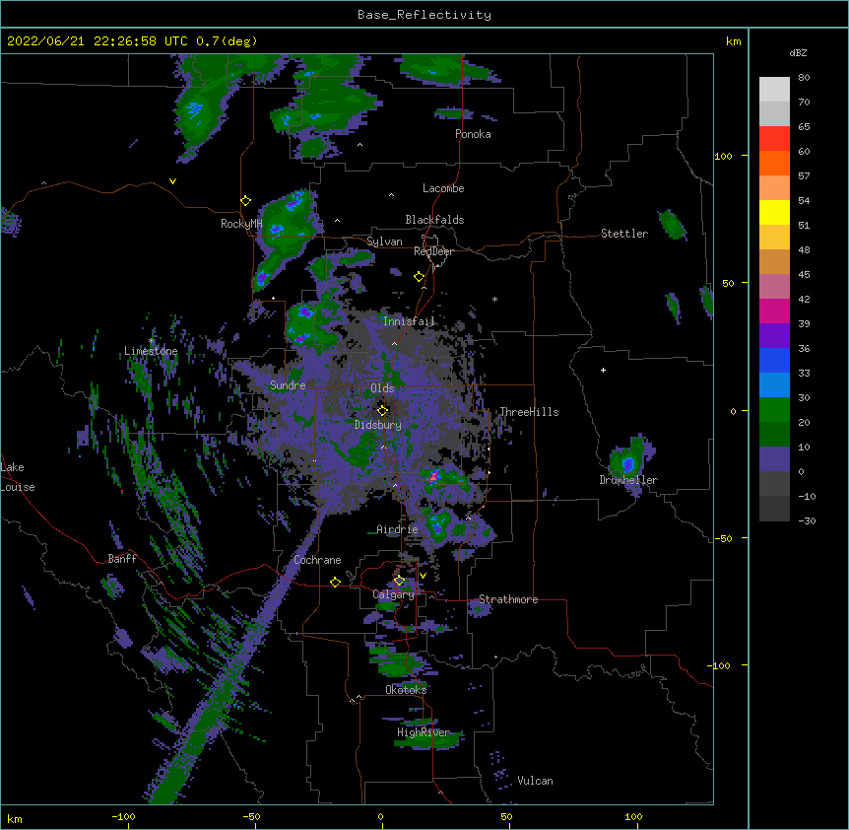This screenshot has height=830, width=849.
Task: Click the km unit label at top right
Action: (x=734, y=41)
